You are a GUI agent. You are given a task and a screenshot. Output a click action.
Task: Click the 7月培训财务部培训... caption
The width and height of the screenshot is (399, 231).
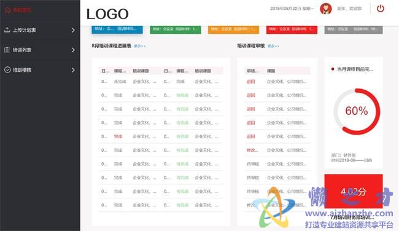coord(352,217)
